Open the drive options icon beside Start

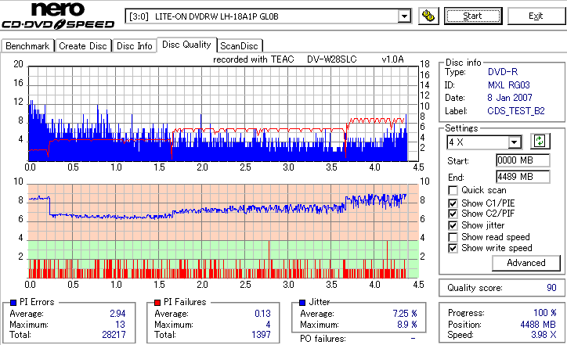(x=428, y=16)
